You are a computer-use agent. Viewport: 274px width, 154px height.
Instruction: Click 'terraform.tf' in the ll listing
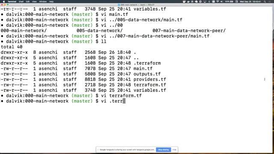click(x=150, y=85)
